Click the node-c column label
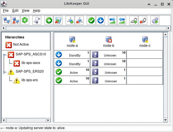This screenshot has width=173, height=132. 145,46
